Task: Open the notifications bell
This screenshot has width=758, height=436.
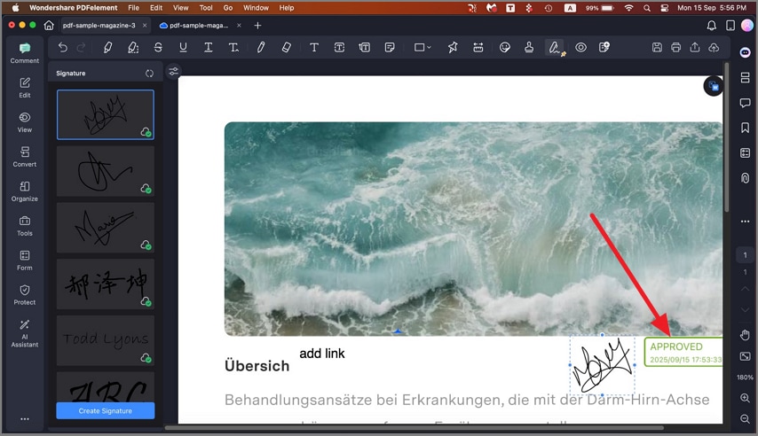Action: coord(712,26)
